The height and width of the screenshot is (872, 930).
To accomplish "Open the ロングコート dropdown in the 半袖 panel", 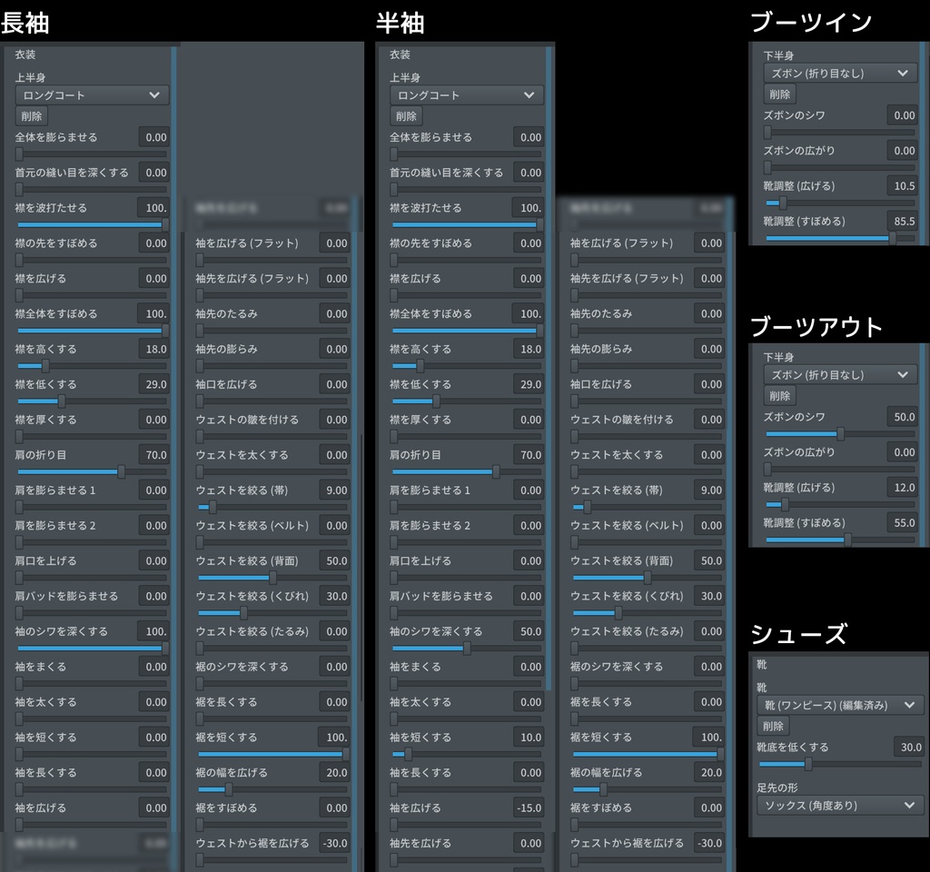I will pyautogui.click(x=466, y=94).
